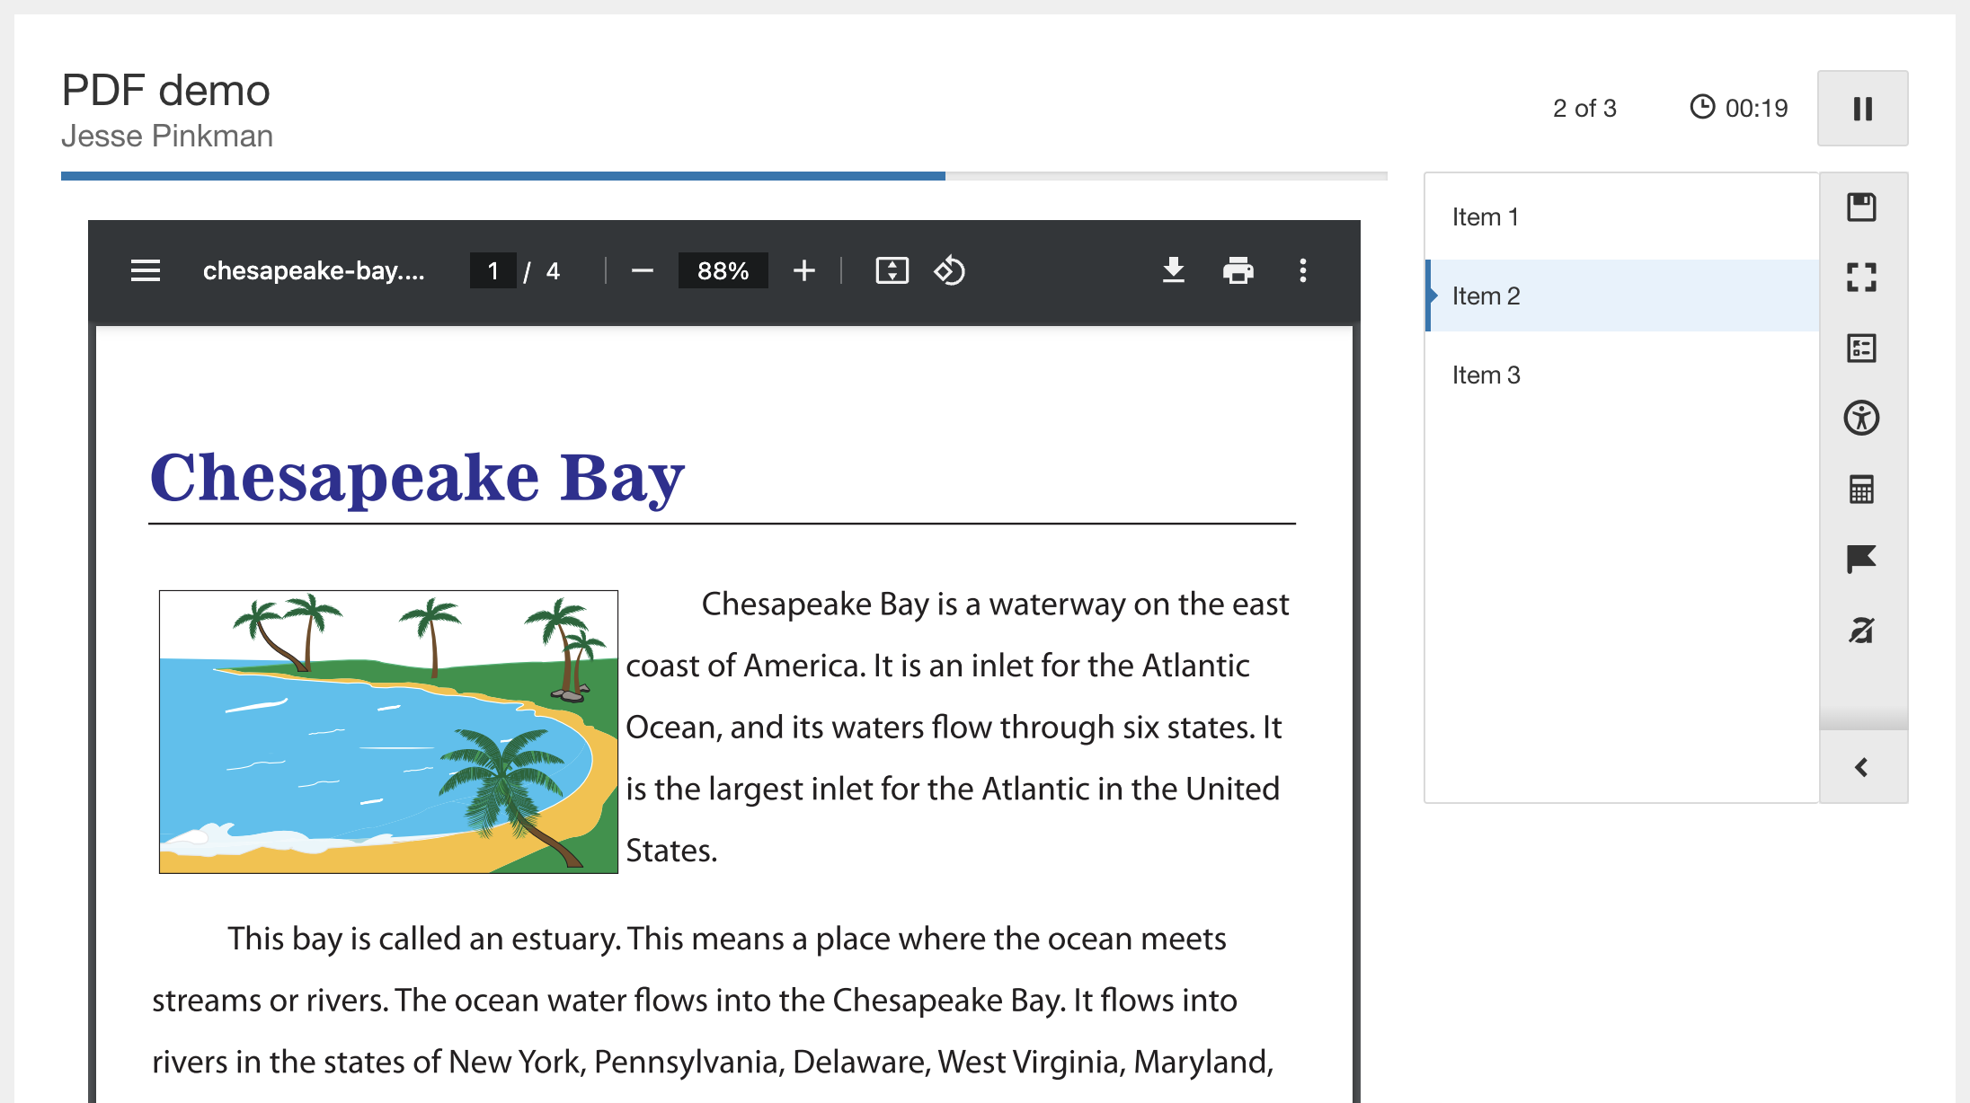Click fit to page button
Screen dimensions: 1970x1103
coord(892,270)
